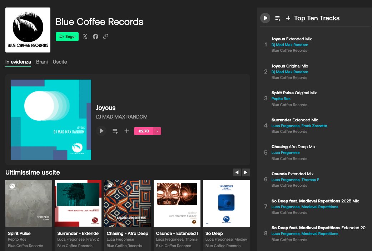
Task: Open Blue Coffee Records label under track 4
Action: click(289, 131)
